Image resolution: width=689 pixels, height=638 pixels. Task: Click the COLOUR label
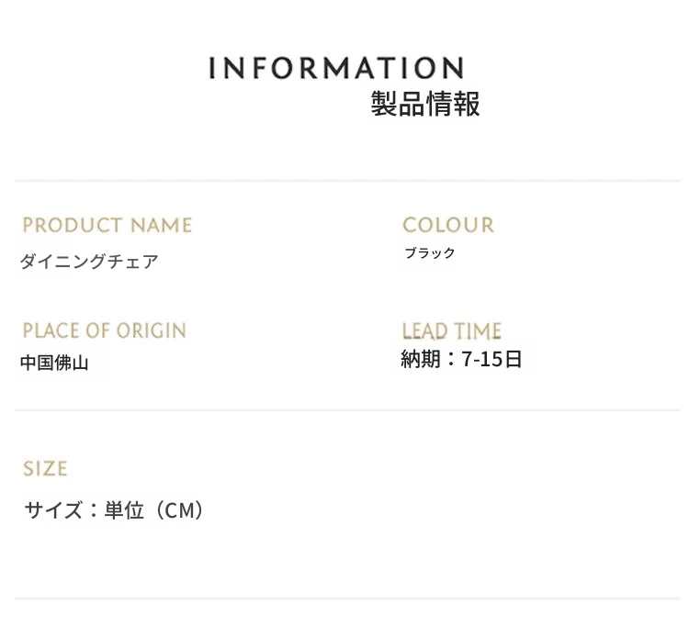coord(448,225)
